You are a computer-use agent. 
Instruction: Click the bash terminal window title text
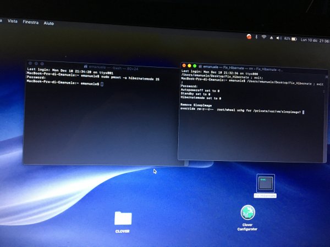113,68
